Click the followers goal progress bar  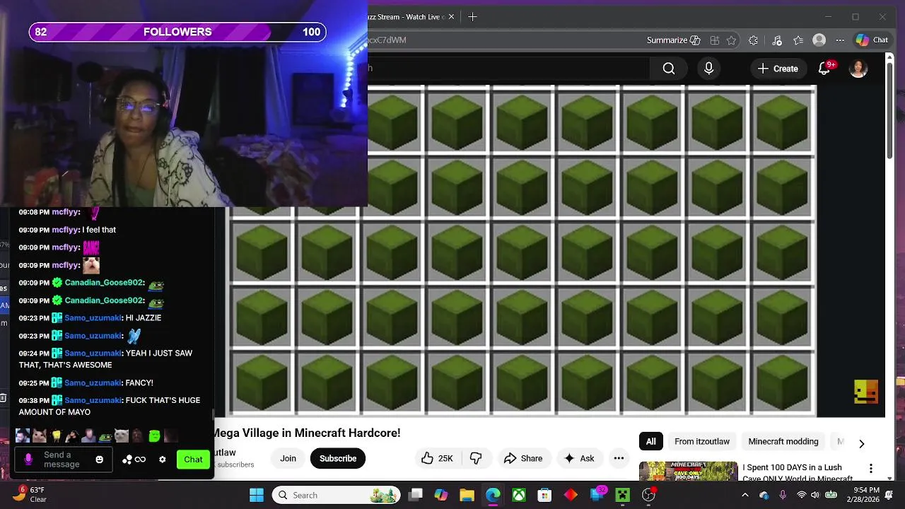click(177, 32)
